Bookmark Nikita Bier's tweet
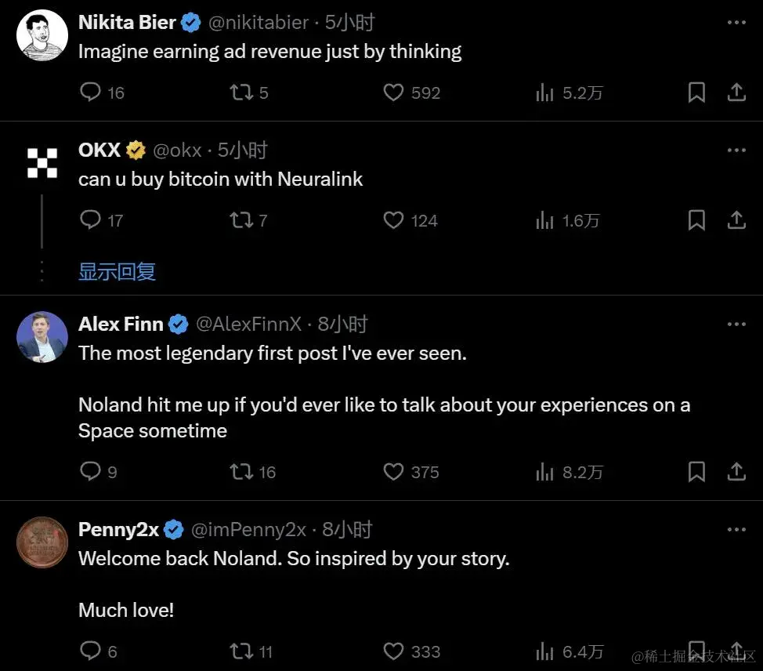This screenshot has height=671, width=763. click(x=696, y=93)
